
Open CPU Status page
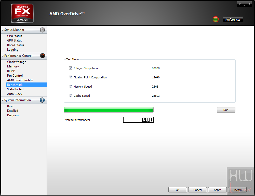pyautogui.click(x=15, y=36)
